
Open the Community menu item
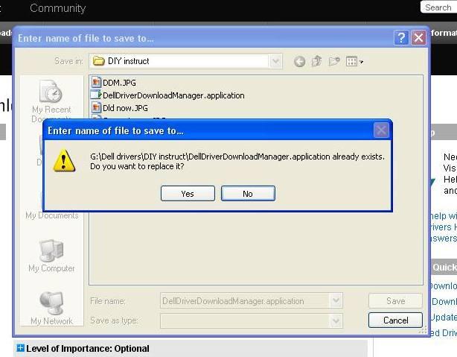(x=57, y=8)
